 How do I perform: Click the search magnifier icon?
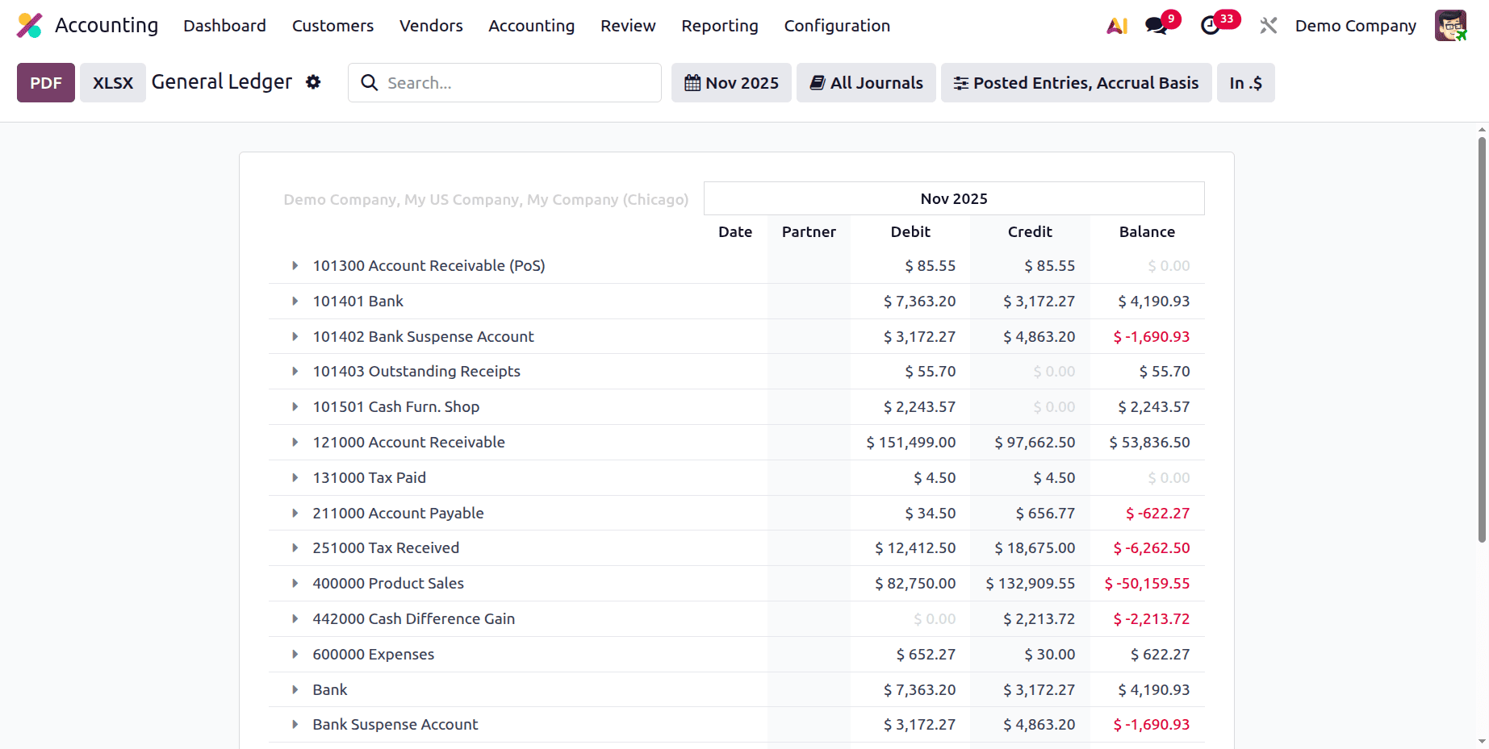(x=370, y=83)
